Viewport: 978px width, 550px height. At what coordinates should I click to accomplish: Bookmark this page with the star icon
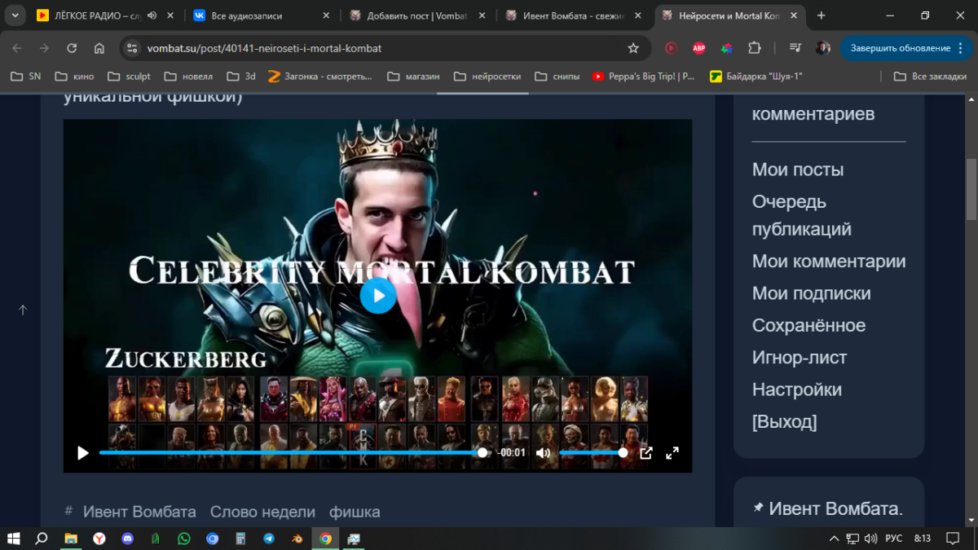coord(633,48)
